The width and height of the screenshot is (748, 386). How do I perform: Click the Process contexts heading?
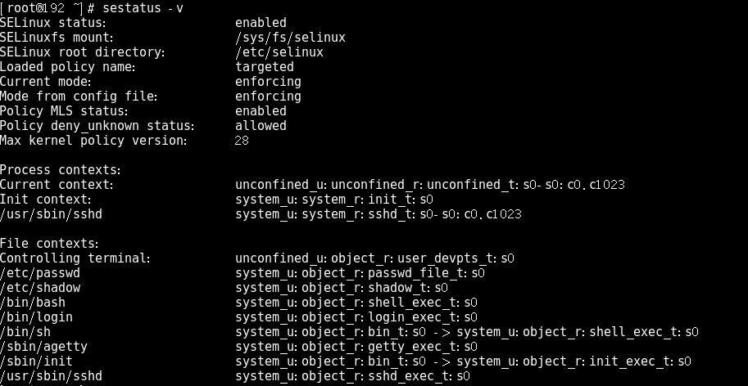click(61, 170)
